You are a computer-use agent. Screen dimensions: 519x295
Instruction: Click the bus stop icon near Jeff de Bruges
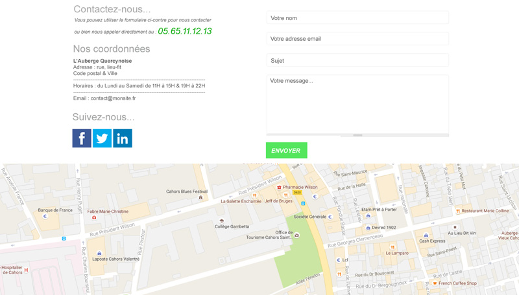(303, 204)
